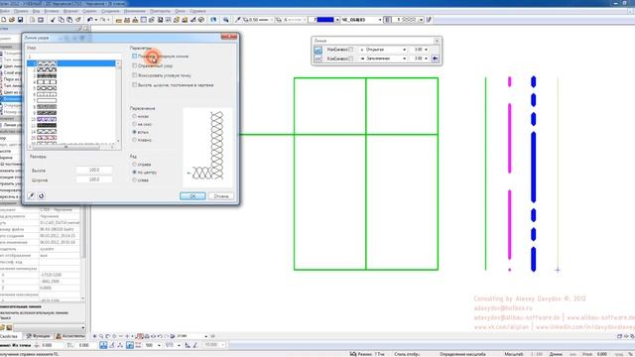
Task: Click the pencil icon before the line thickness selector
Action: click(x=238, y=20)
